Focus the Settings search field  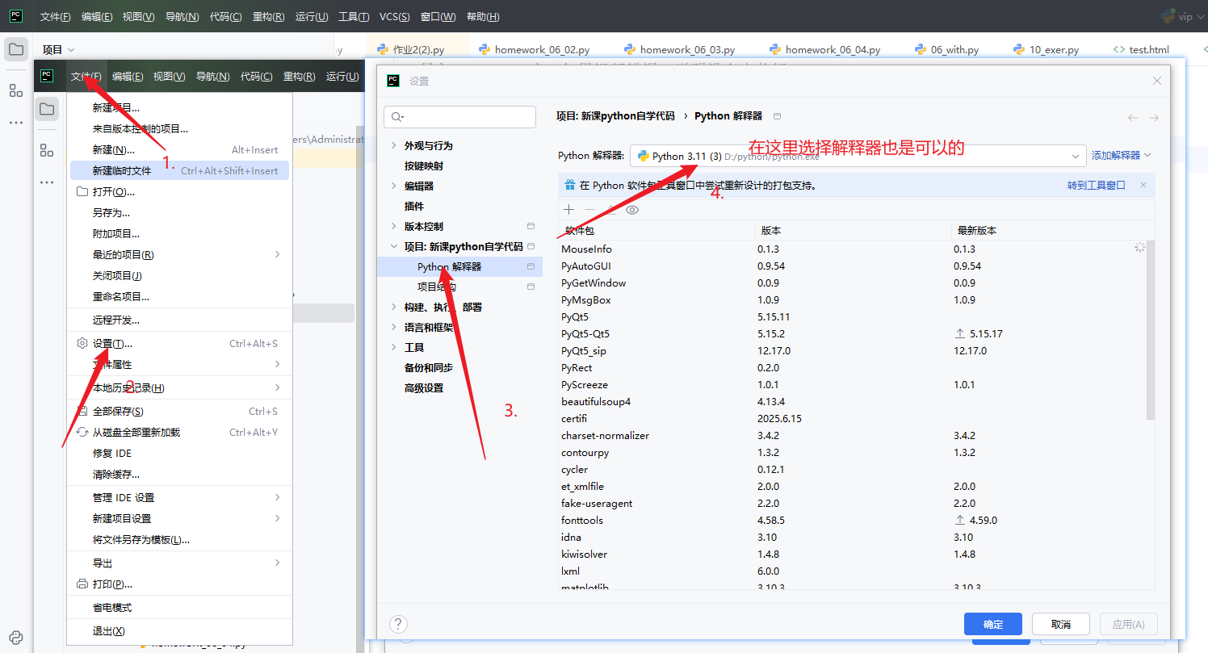[459, 117]
